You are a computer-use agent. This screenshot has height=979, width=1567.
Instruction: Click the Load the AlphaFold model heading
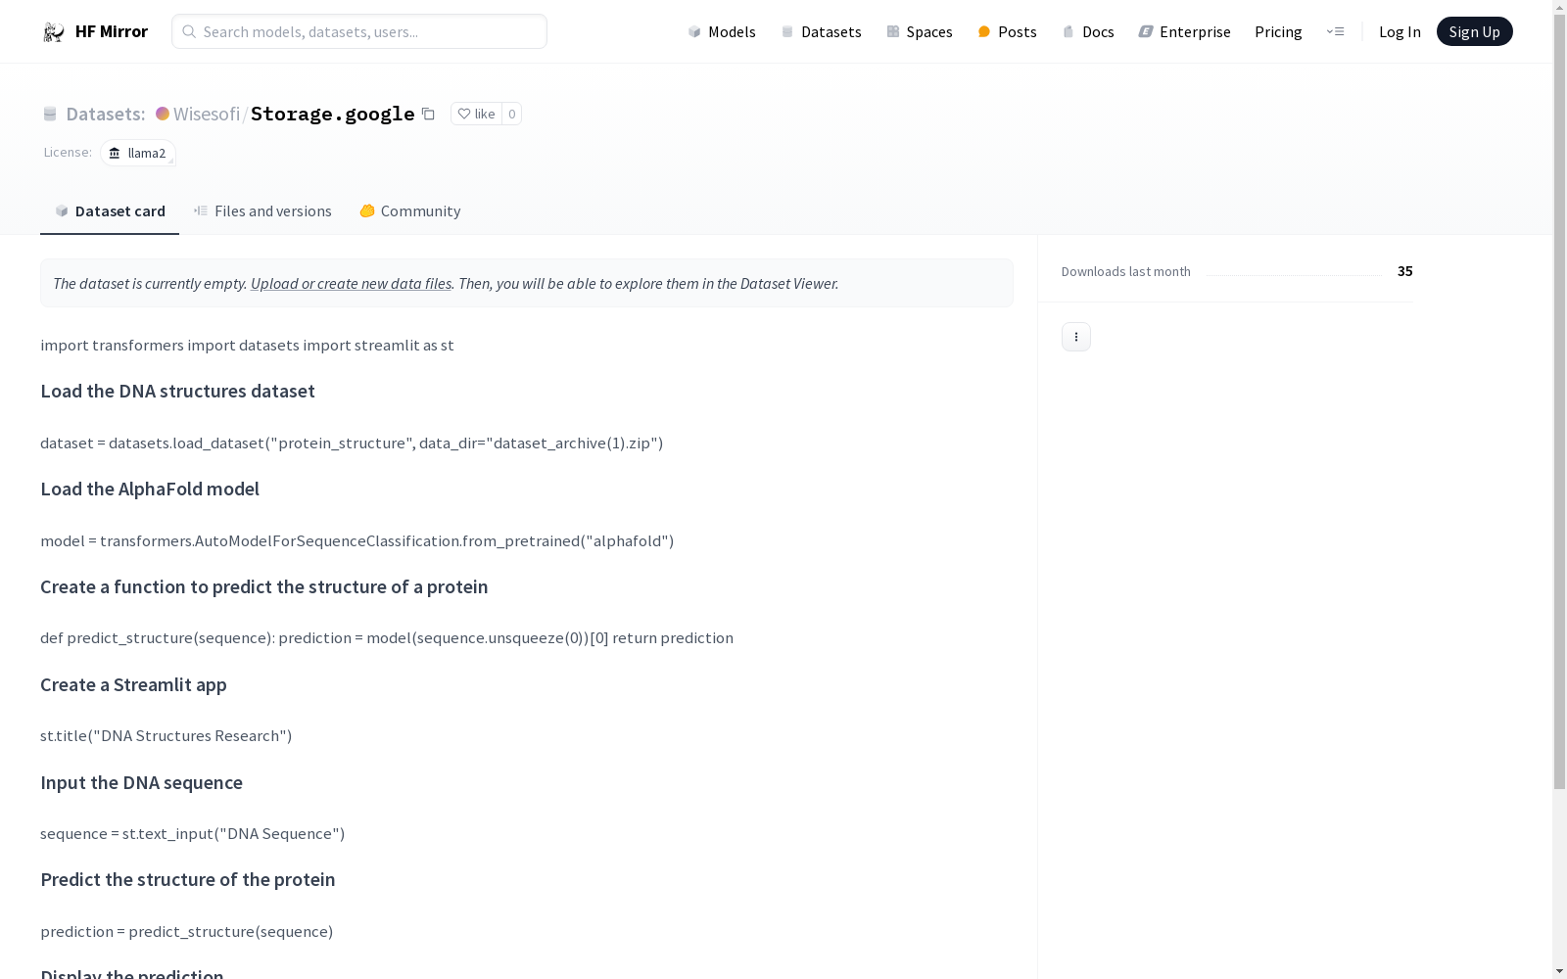pos(150,489)
